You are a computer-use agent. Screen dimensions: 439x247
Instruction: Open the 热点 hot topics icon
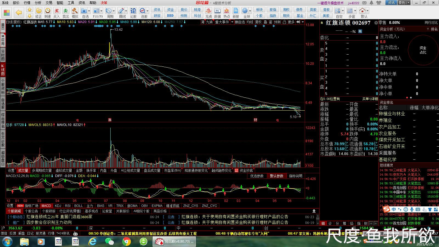(227, 13)
